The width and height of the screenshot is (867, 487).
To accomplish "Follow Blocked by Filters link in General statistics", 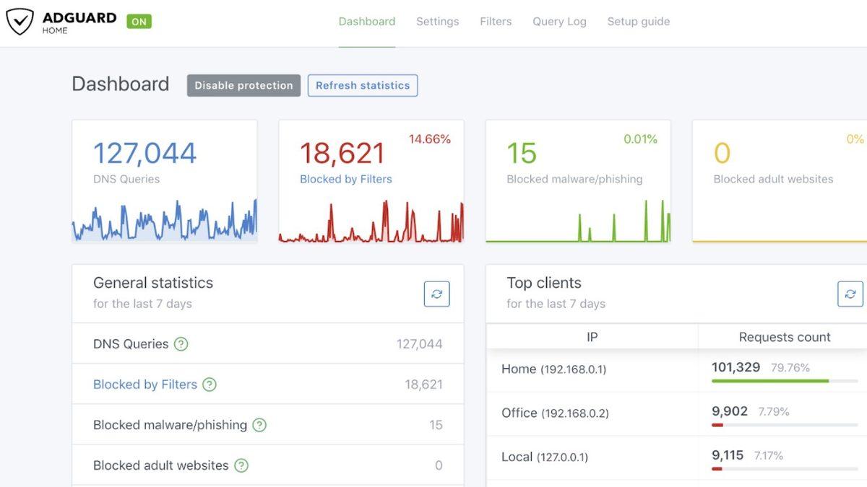I will point(144,385).
